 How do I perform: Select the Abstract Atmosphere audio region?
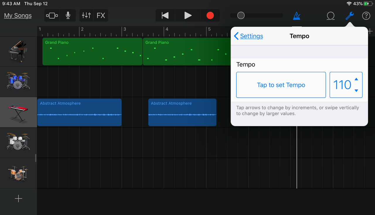click(x=79, y=112)
